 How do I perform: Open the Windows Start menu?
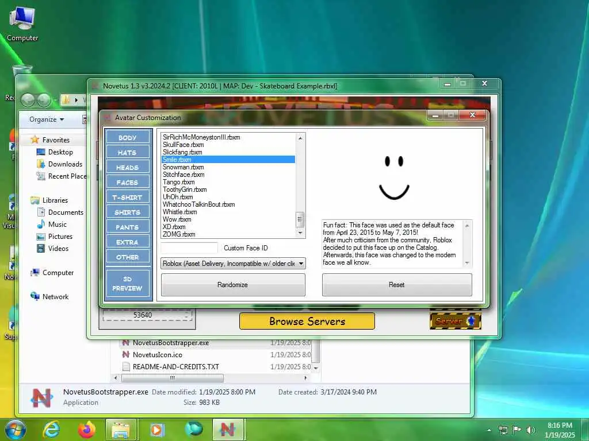(x=16, y=430)
